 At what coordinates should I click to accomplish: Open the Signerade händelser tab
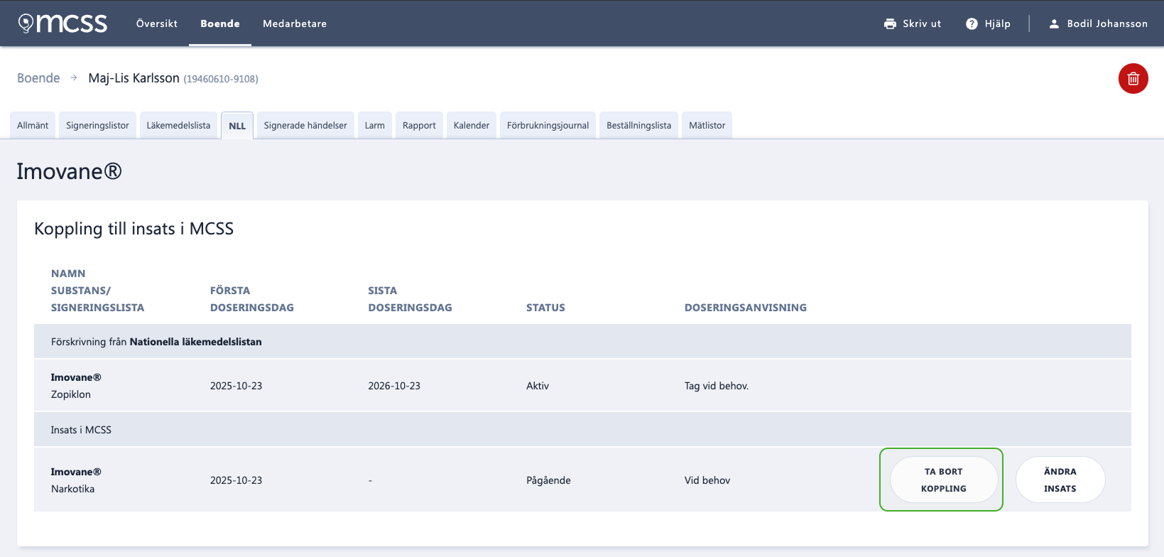(x=305, y=125)
